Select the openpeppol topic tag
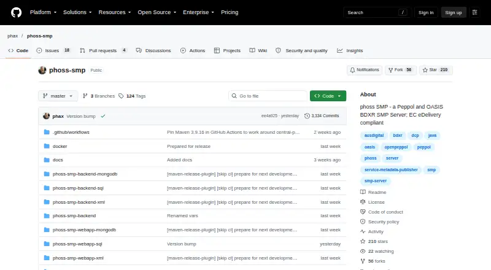Viewport: 491px width, 270px height. point(396,147)
